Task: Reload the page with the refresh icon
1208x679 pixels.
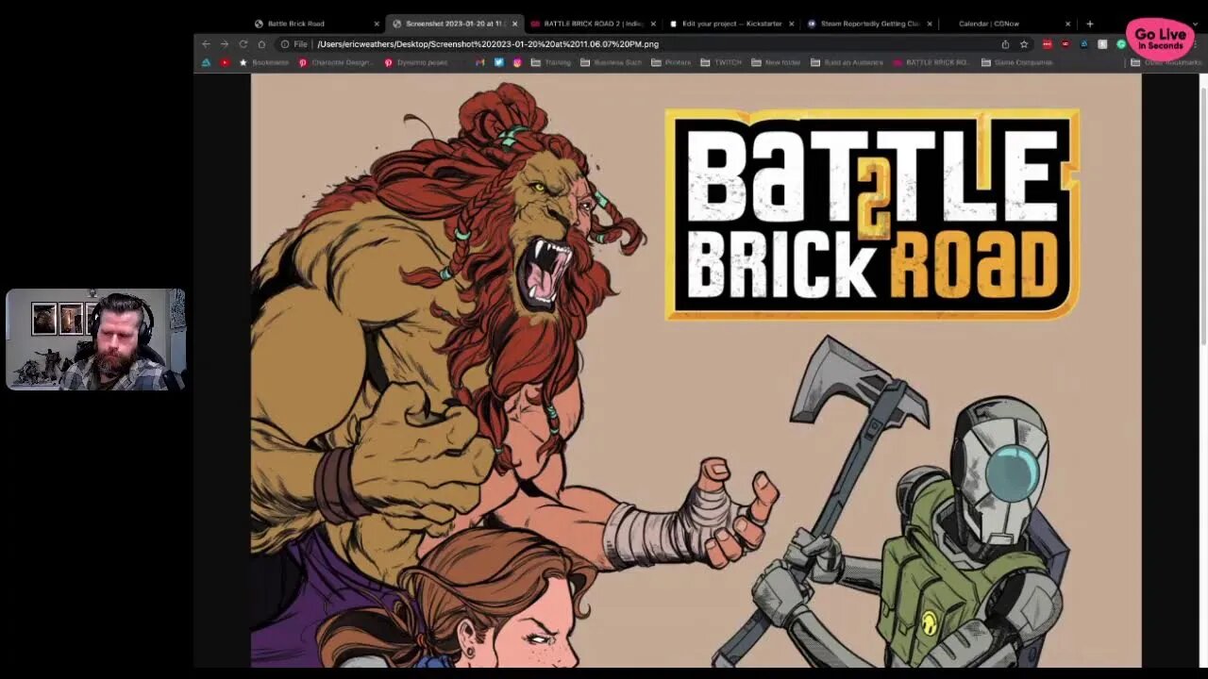Action: point(243,44)
